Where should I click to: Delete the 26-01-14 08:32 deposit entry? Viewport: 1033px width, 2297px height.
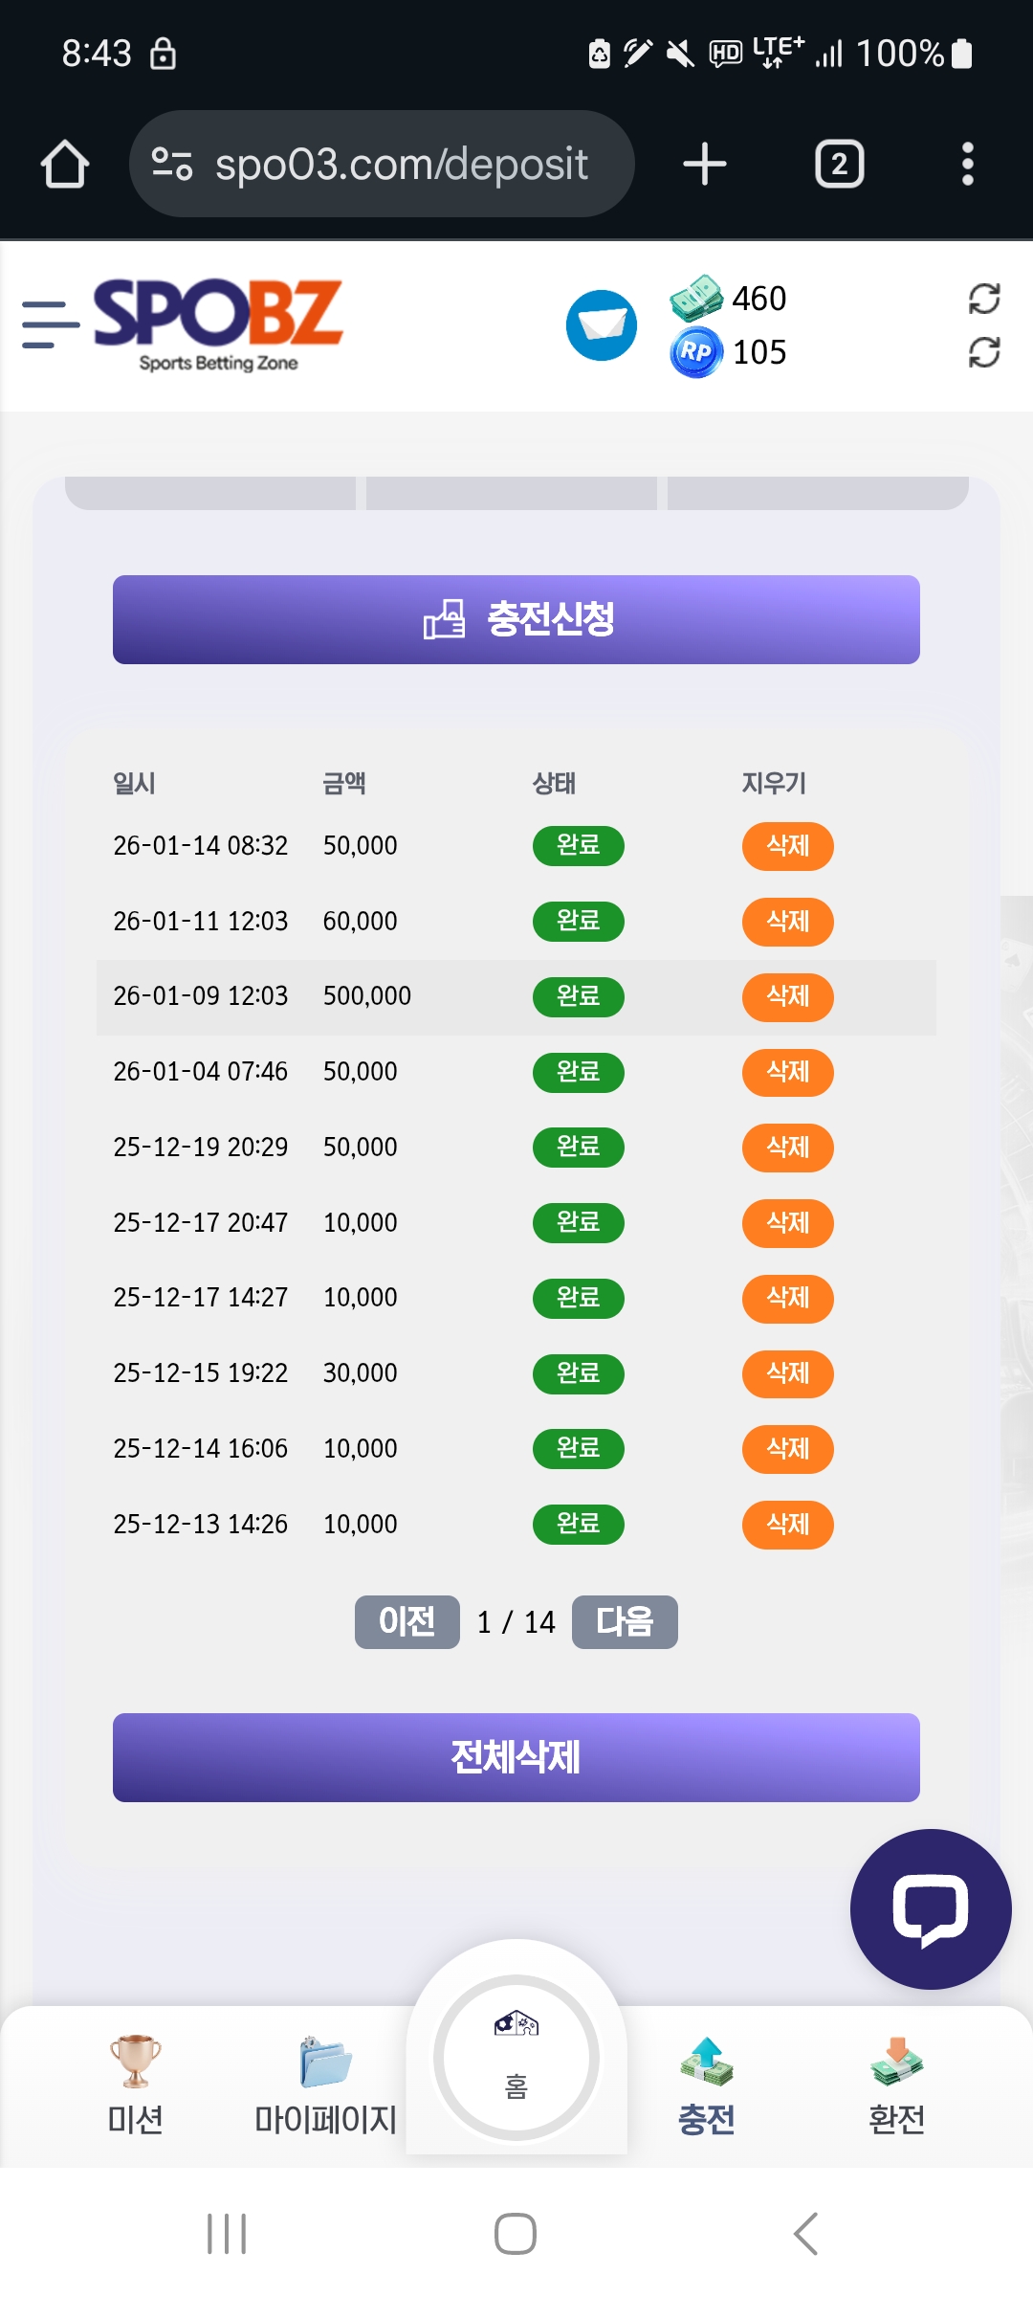click(787, 846)
